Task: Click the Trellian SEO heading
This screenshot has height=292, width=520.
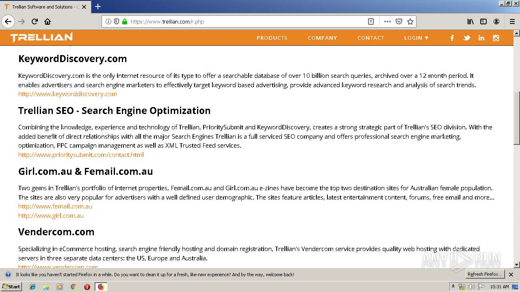Action: [x=115, y=111]
